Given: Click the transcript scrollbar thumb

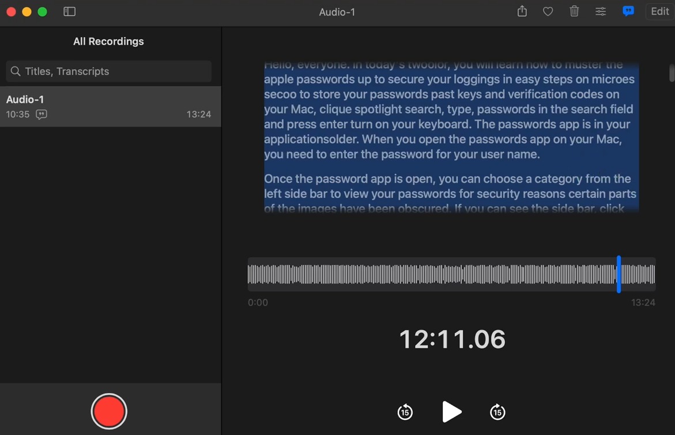Looking at the screenshot, I should click(672, 73).
